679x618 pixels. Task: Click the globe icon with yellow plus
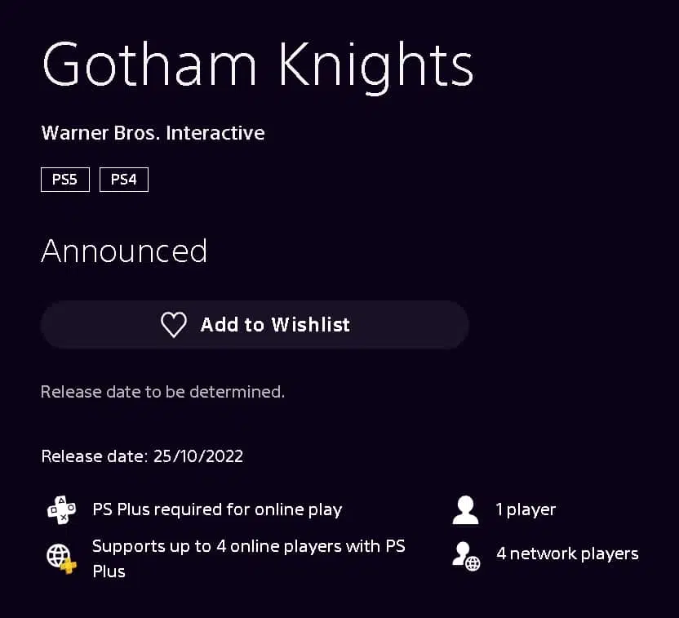click(61, 558)
